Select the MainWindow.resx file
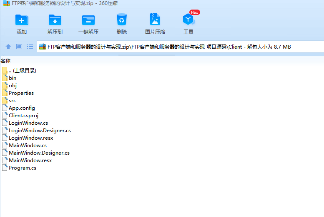This screenshot has width=324, height=217. click(27, 160)
